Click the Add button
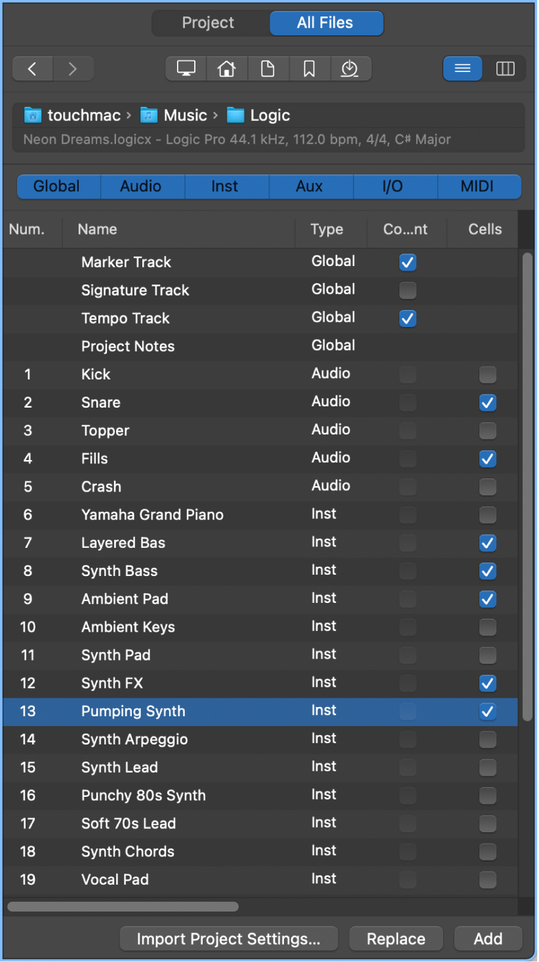This screenshot has width=539, height=962. point(488,938)
